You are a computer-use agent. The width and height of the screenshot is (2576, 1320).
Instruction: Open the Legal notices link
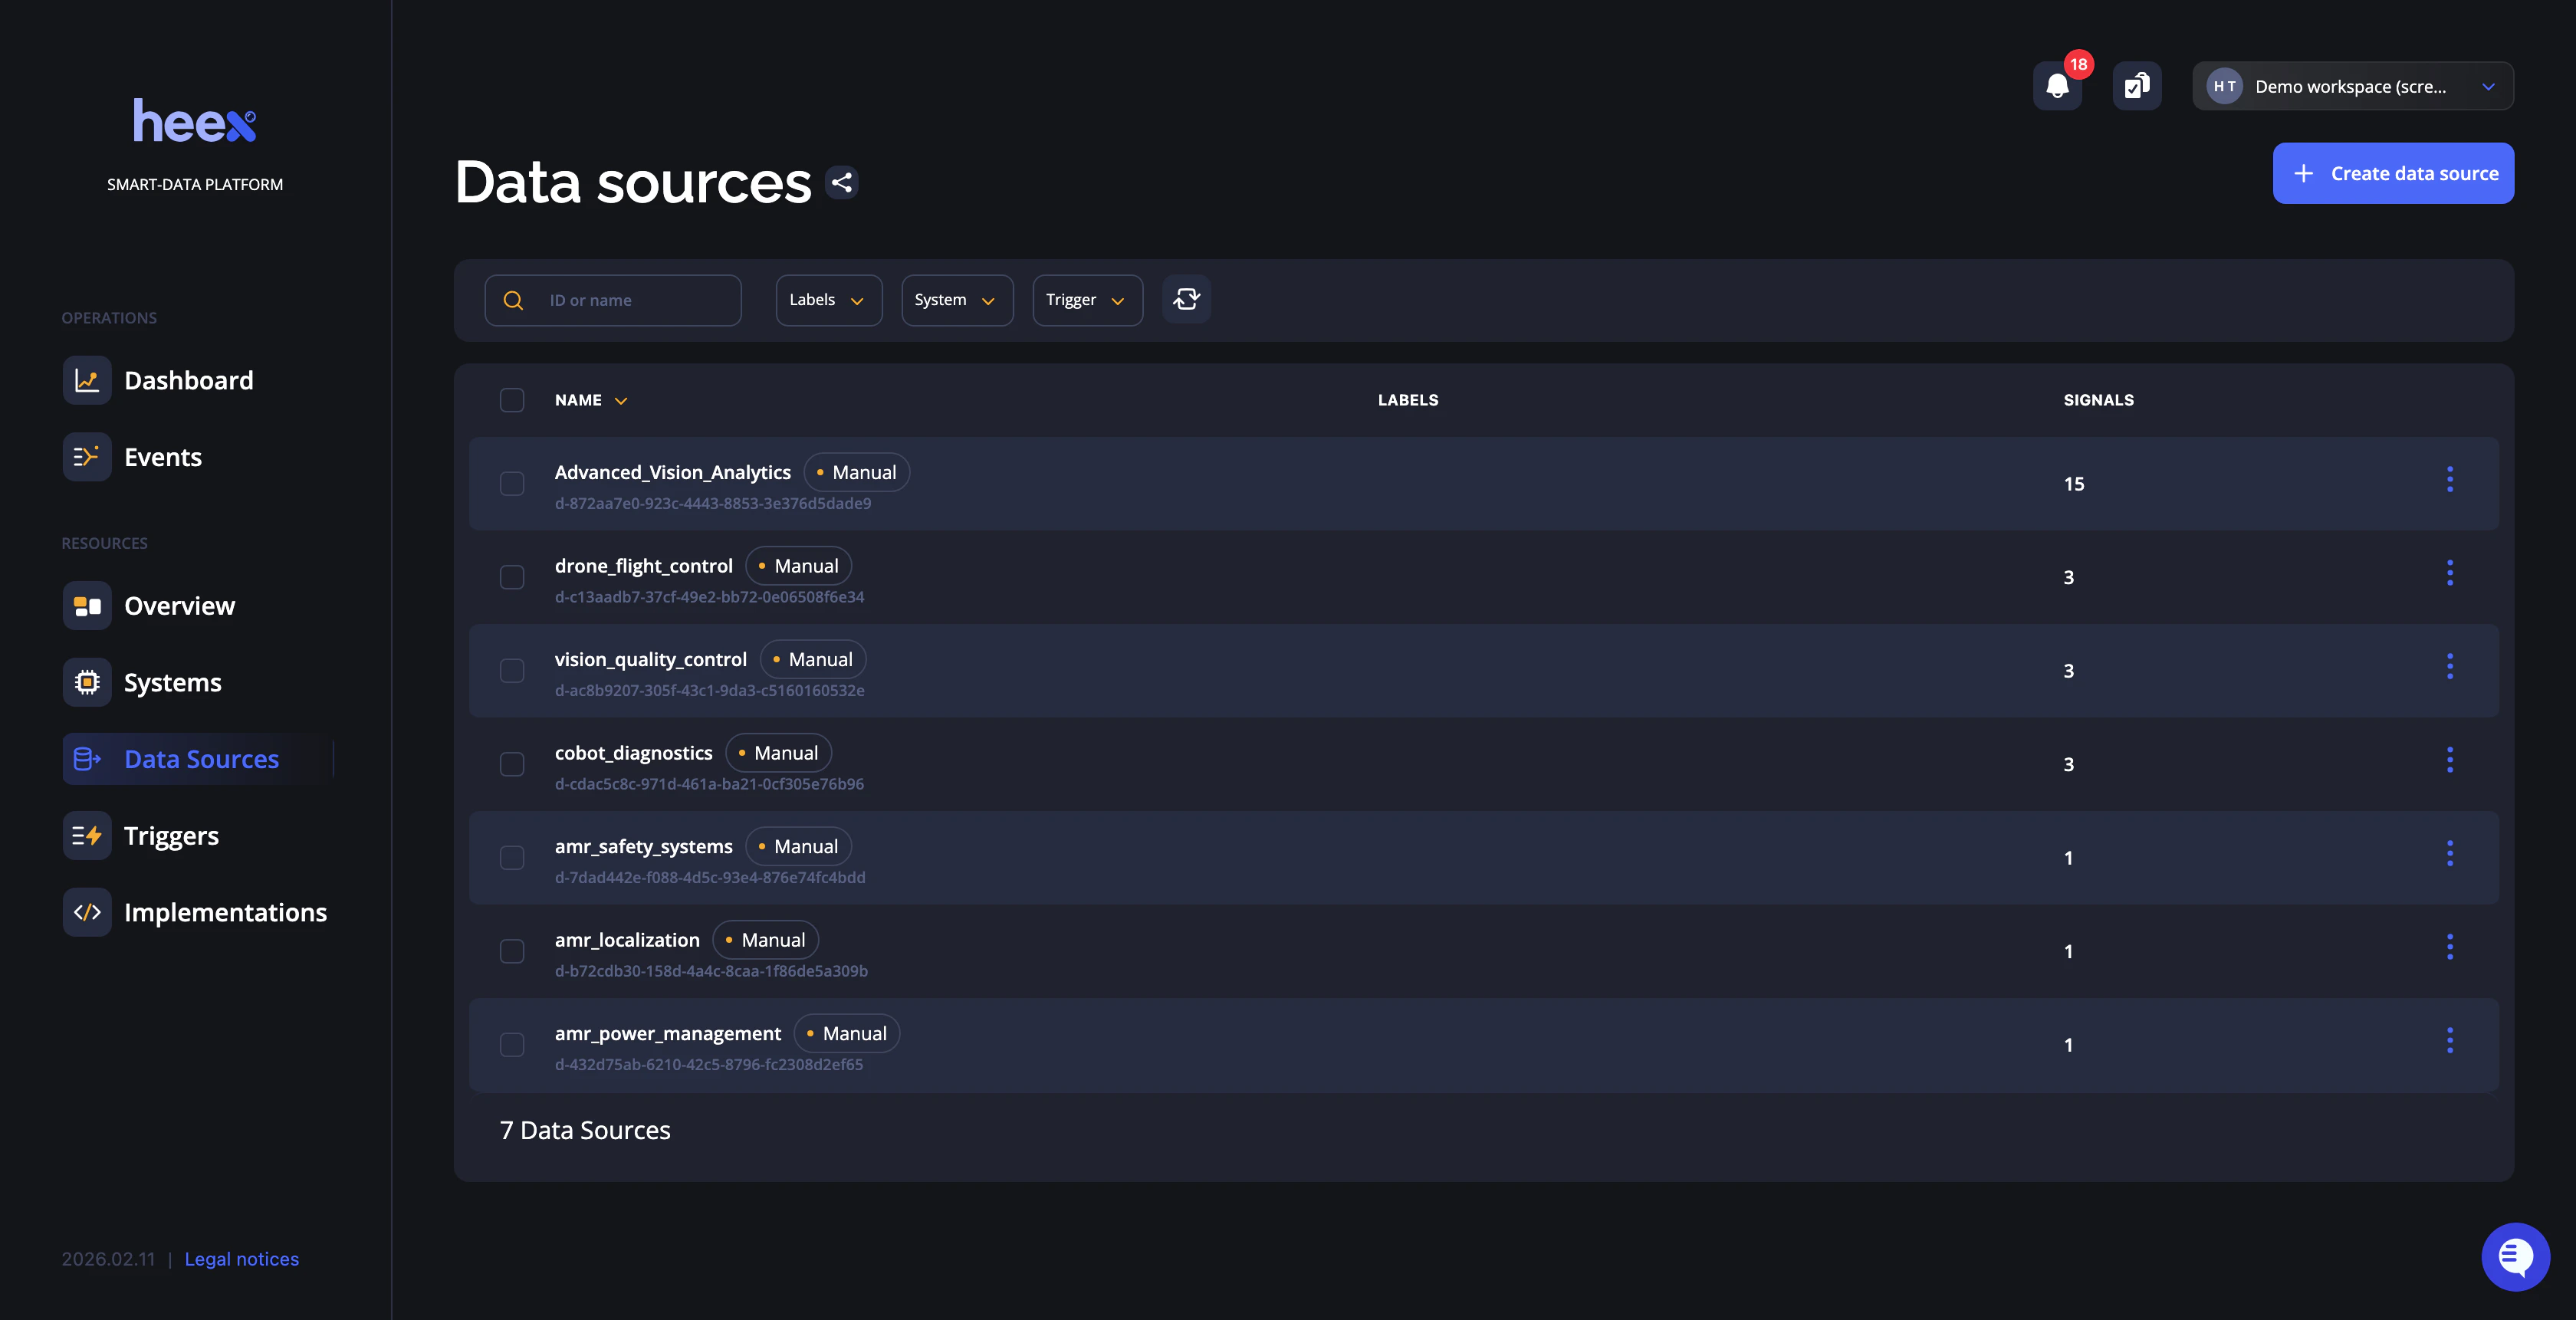click(x=241, y=1259)
